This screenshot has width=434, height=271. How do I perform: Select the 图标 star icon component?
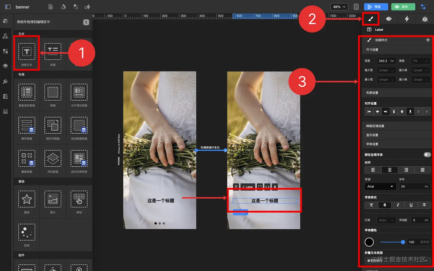tap(27, 202)
